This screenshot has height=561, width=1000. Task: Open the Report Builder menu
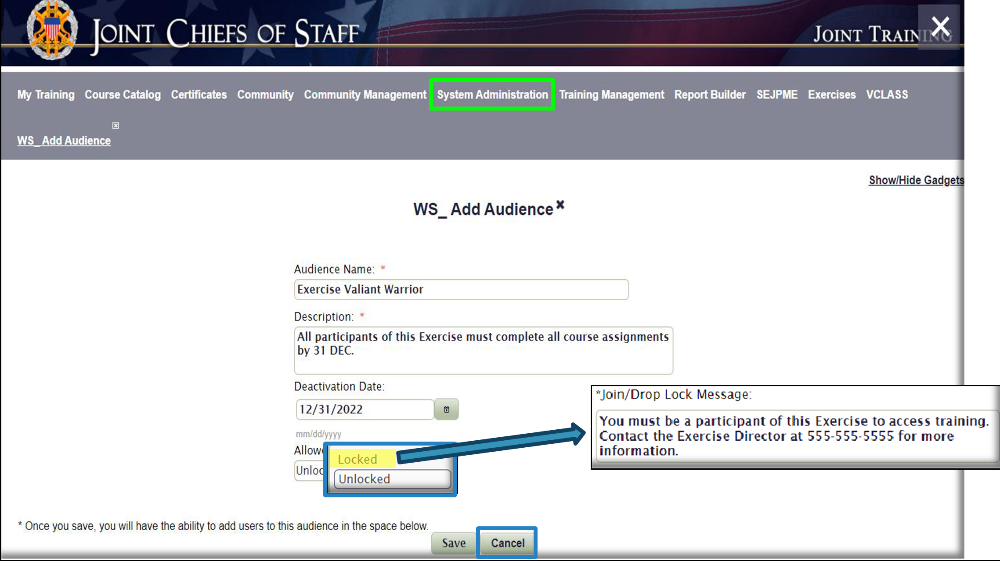pos(710,95)
